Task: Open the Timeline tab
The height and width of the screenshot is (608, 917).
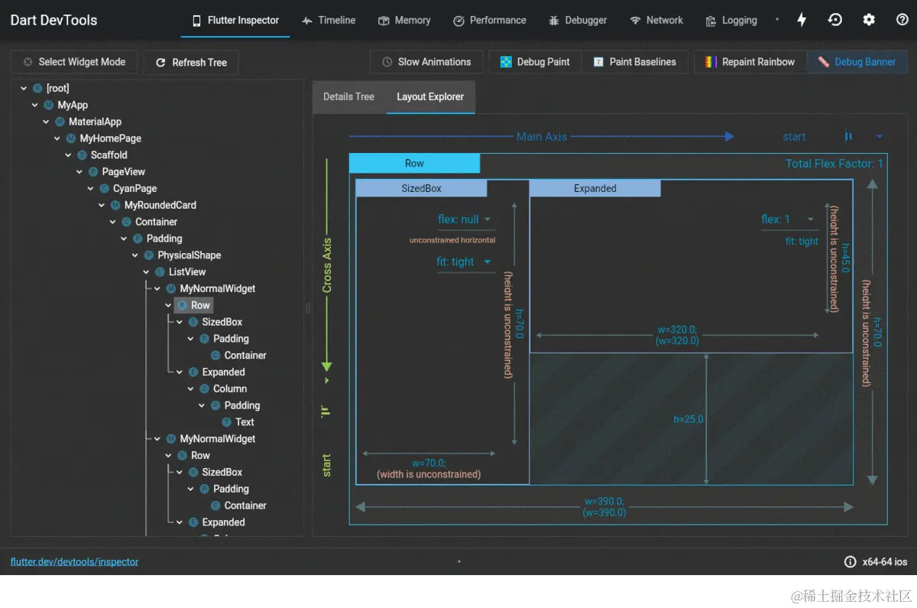Action: click(329, 21)
